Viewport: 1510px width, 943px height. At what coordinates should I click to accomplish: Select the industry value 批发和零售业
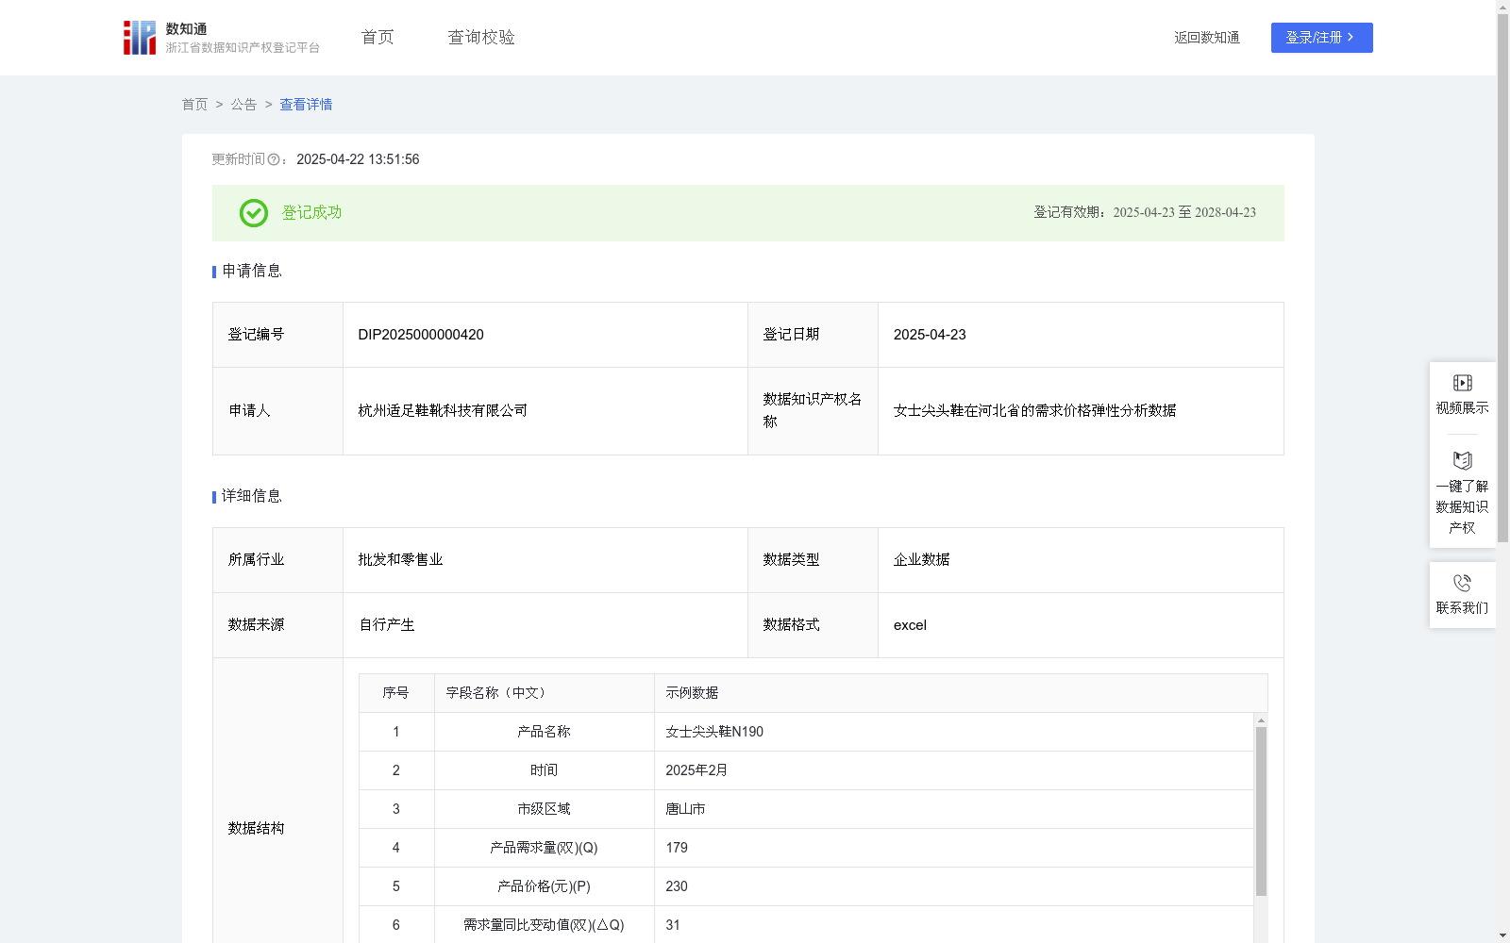[400, 560]
